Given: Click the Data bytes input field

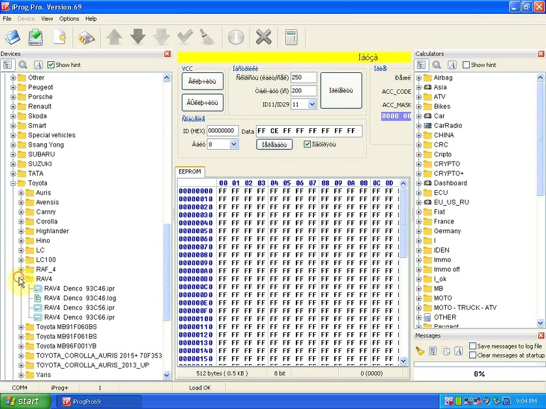Looking at the screenshot, I should pos(309,131).
